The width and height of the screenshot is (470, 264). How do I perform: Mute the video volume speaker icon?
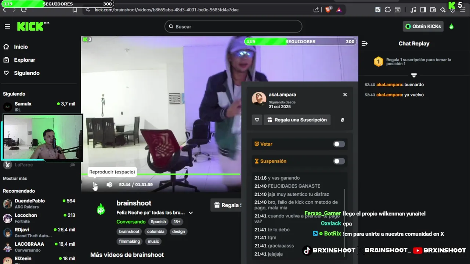pyautogui.click(x=109, y=184)
